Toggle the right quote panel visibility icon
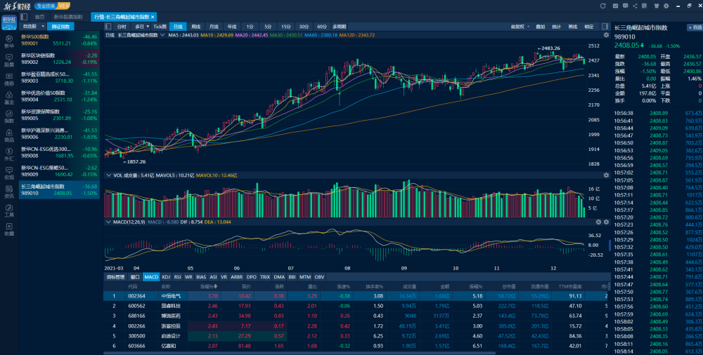 (605, 26)
